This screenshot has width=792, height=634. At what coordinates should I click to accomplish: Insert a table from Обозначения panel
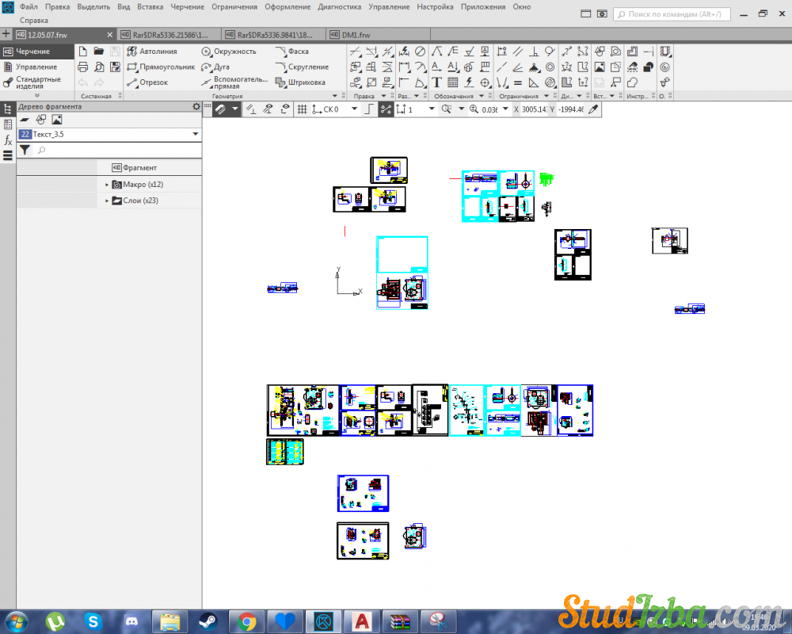click(453, 82)
